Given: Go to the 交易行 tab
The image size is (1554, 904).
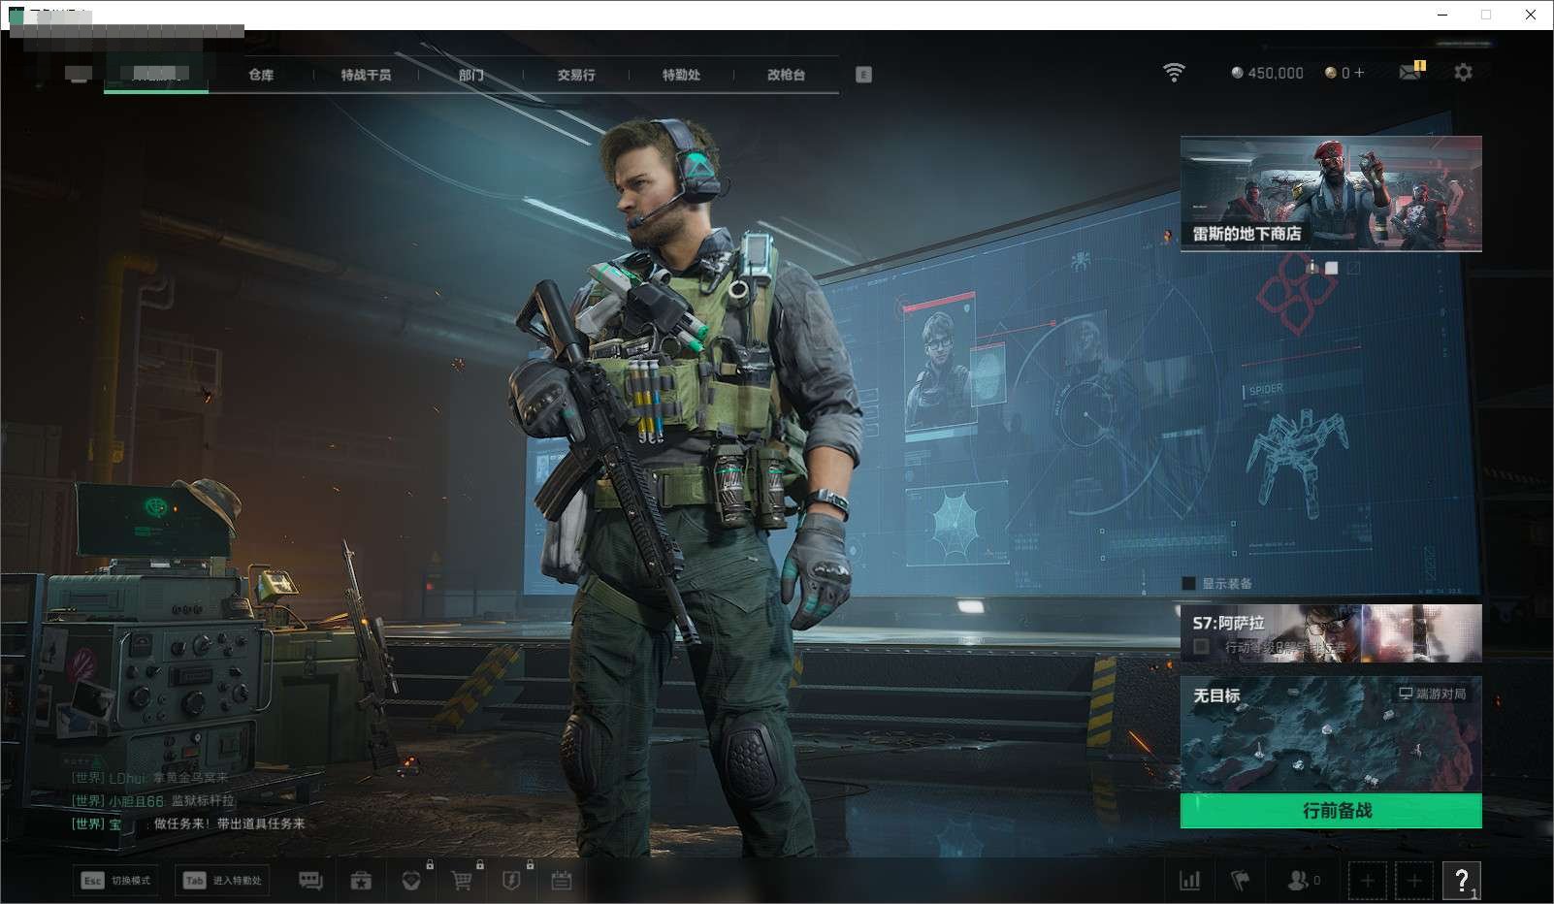Looking at the screenshot, I should pos(576,75).
